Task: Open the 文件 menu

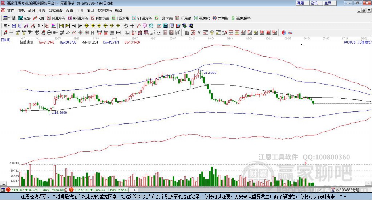Action: [x=11, y=11]
